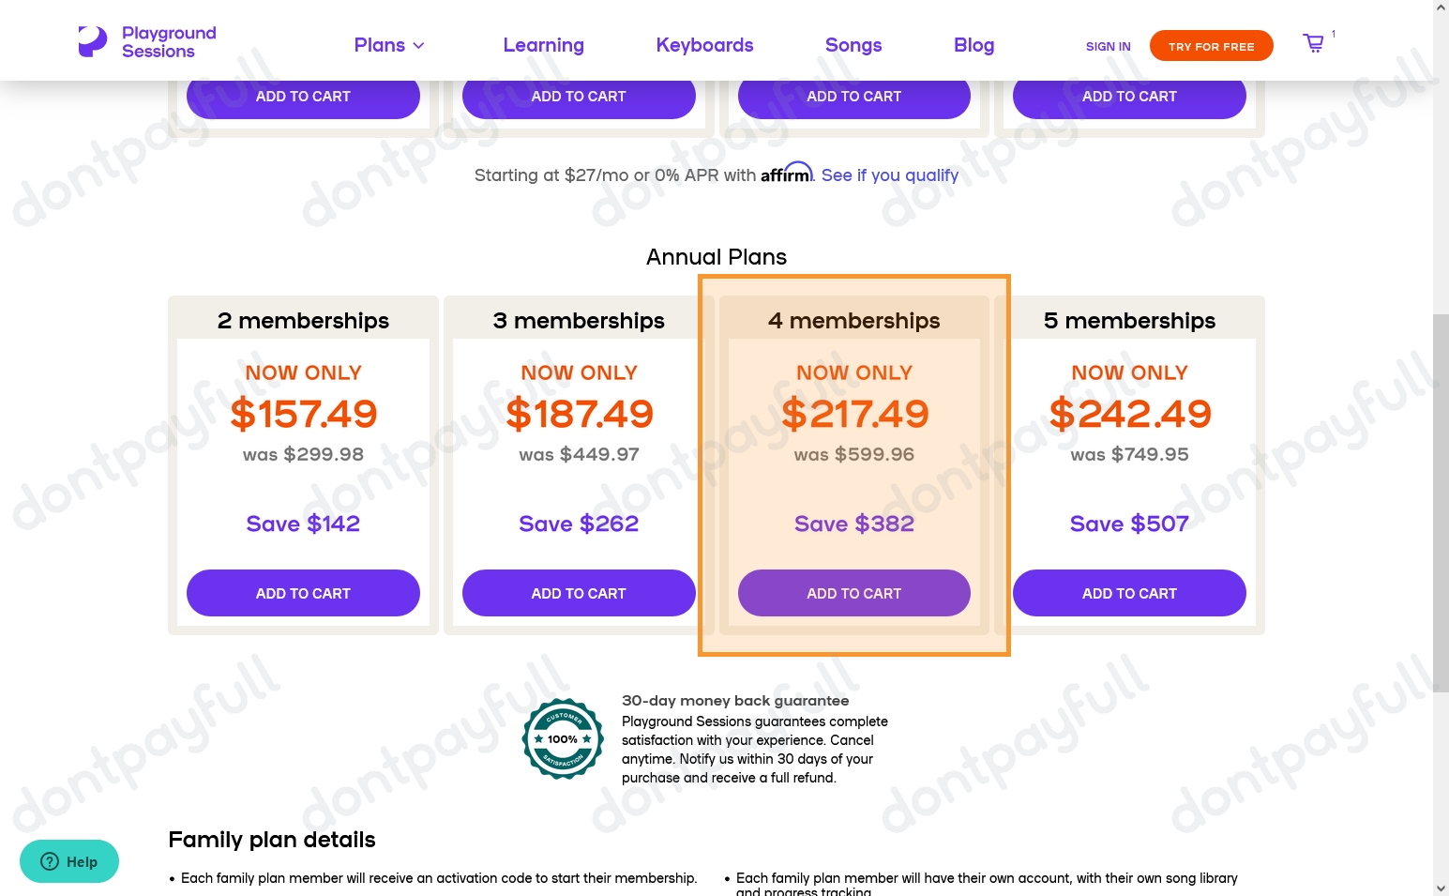
Task: Click the green Help button
Action: point(69,861)
